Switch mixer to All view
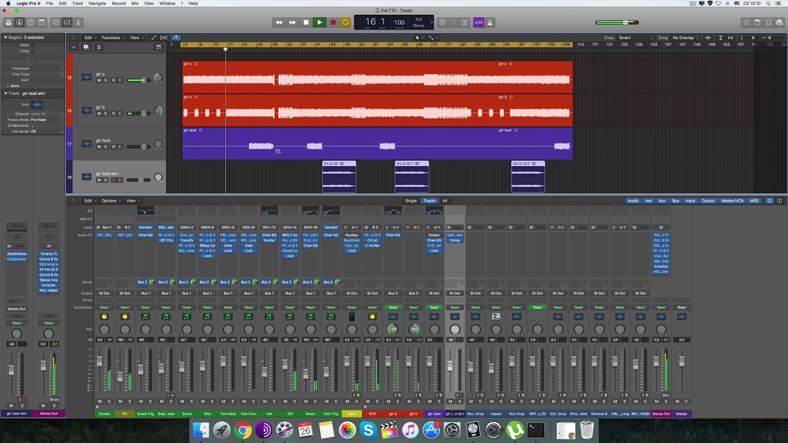Screen dimensions: 788x443 (x=444, y=201)
